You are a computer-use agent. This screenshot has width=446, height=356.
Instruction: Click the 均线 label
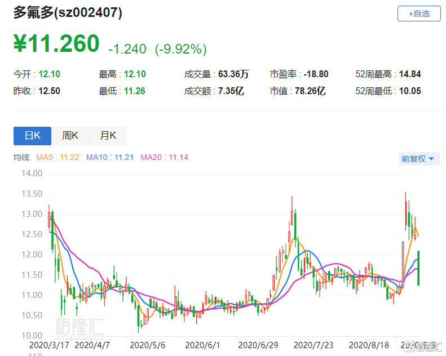tap(21, 157)
